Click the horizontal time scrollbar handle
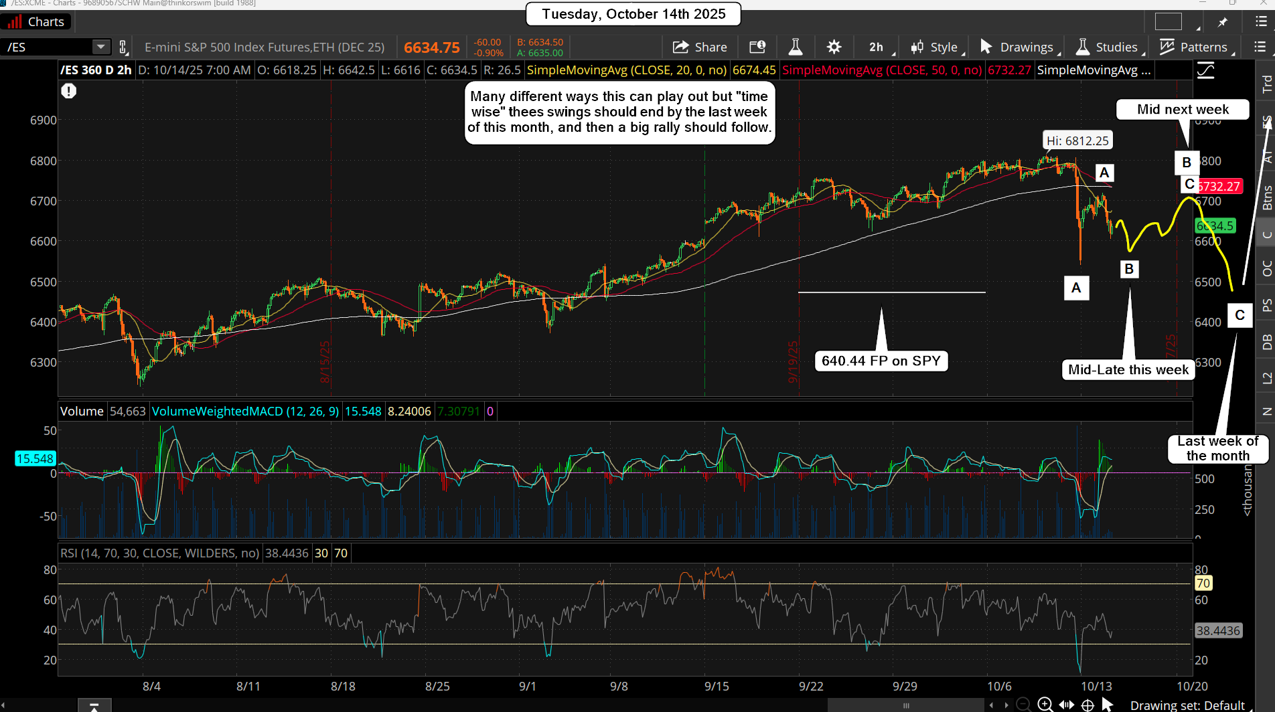 click(905, 705)
